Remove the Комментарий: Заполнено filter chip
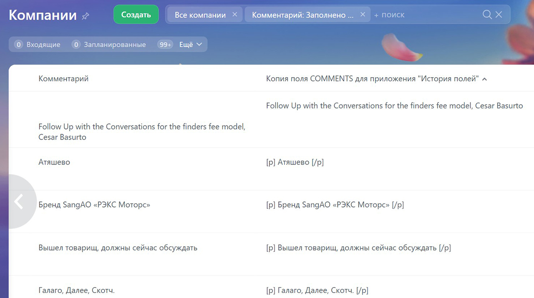 (363, 15)
